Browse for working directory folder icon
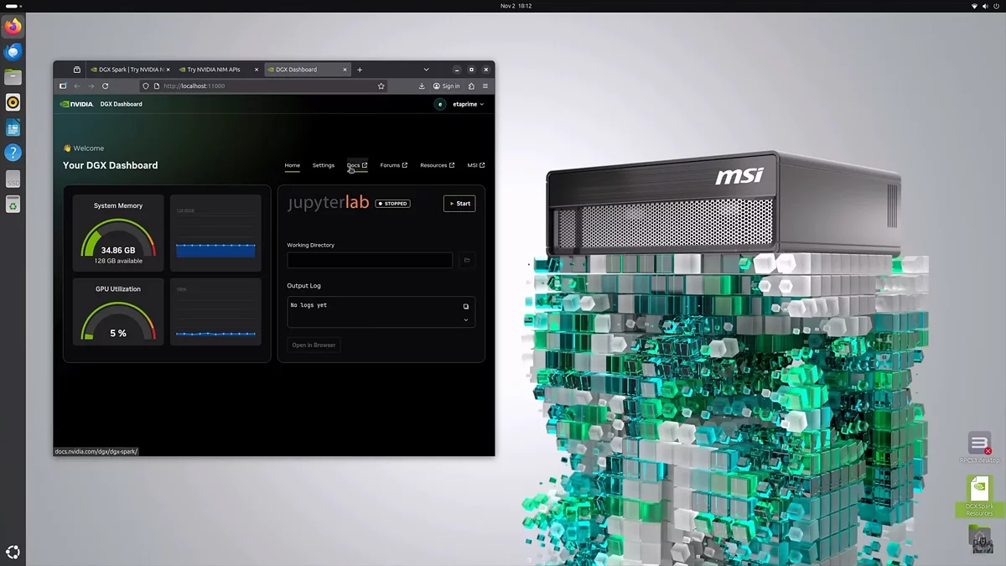 (x=467, y=261)
